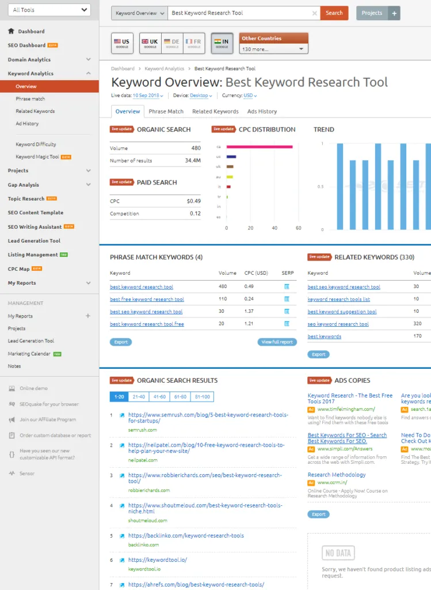Screen dimensions: 431x590
Task: Open best free keyword research tool link
Action: pyautogui.click(x=147, y=299)
